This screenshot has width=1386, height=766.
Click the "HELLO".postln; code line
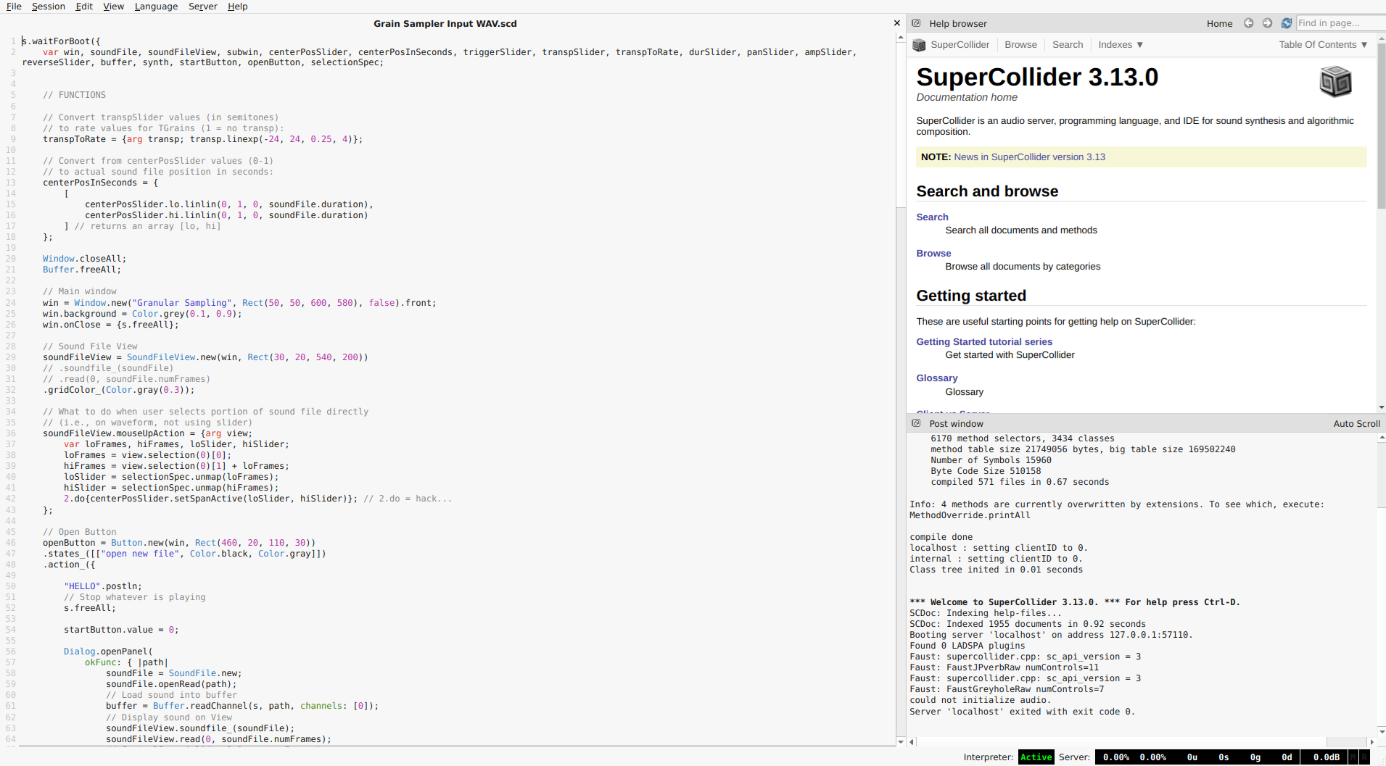tap(103, 587)
